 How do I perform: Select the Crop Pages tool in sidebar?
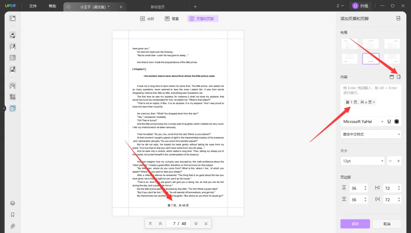tap(12, 97)
